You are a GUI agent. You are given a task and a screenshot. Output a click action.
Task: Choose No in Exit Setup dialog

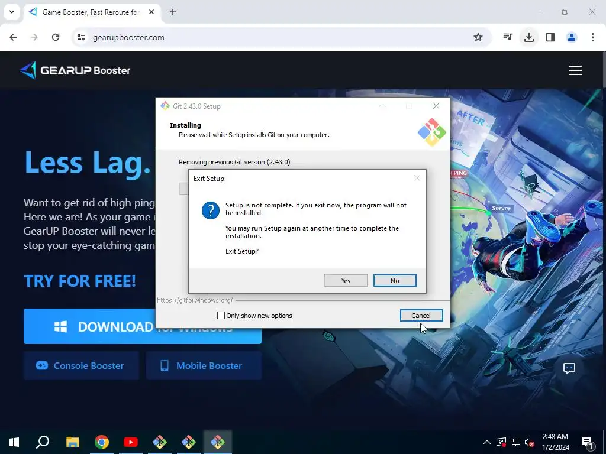pyautogui.click(x=395, y=281)
